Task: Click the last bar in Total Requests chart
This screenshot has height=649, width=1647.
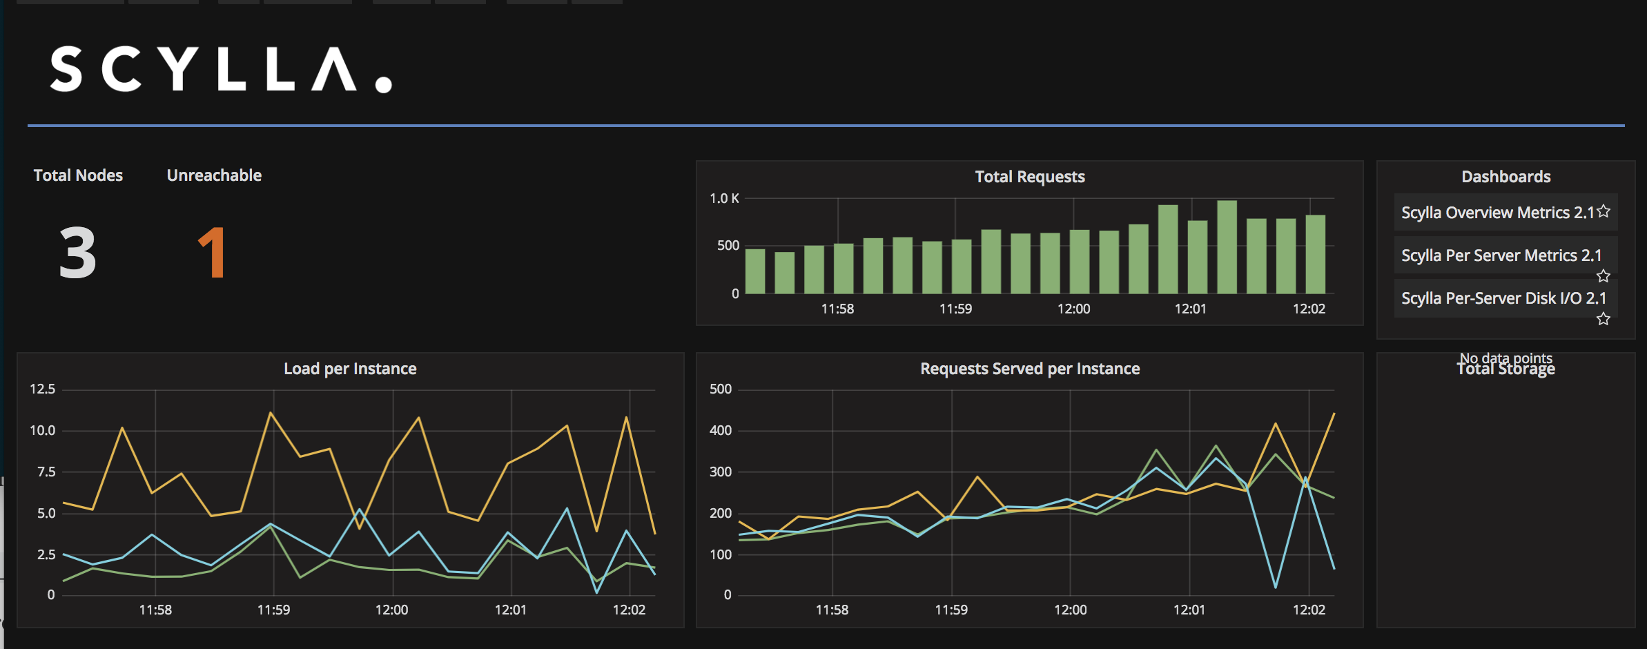Action: [1316, 254]
